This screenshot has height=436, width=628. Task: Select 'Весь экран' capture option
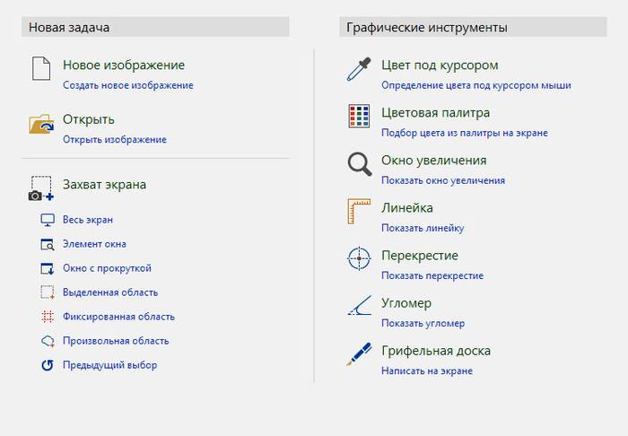point(88,220)
